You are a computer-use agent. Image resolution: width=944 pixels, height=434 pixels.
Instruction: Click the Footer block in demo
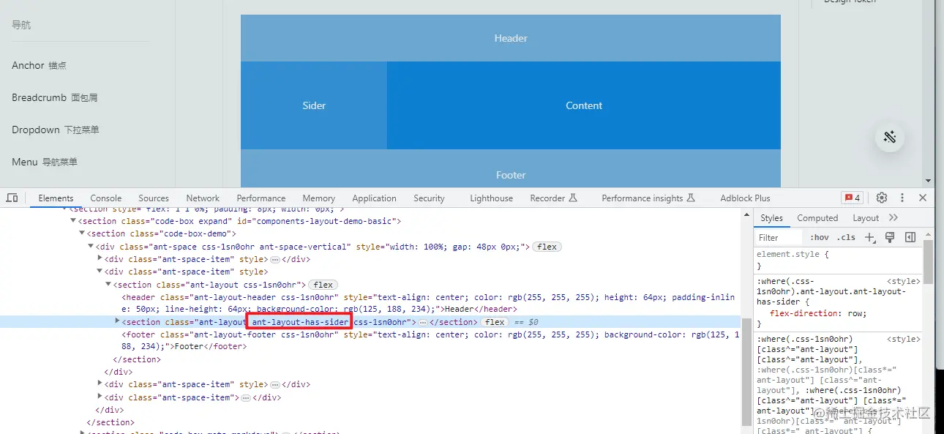(x=511, y=168)
